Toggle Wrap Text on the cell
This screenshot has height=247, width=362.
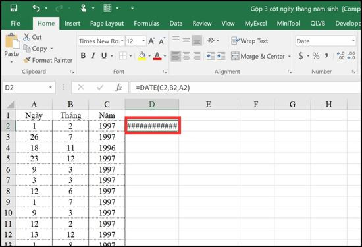249,41
